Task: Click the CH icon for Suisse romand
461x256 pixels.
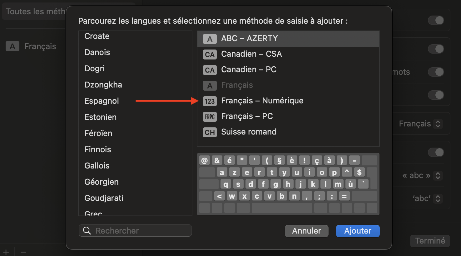Action: pos(210,132)
